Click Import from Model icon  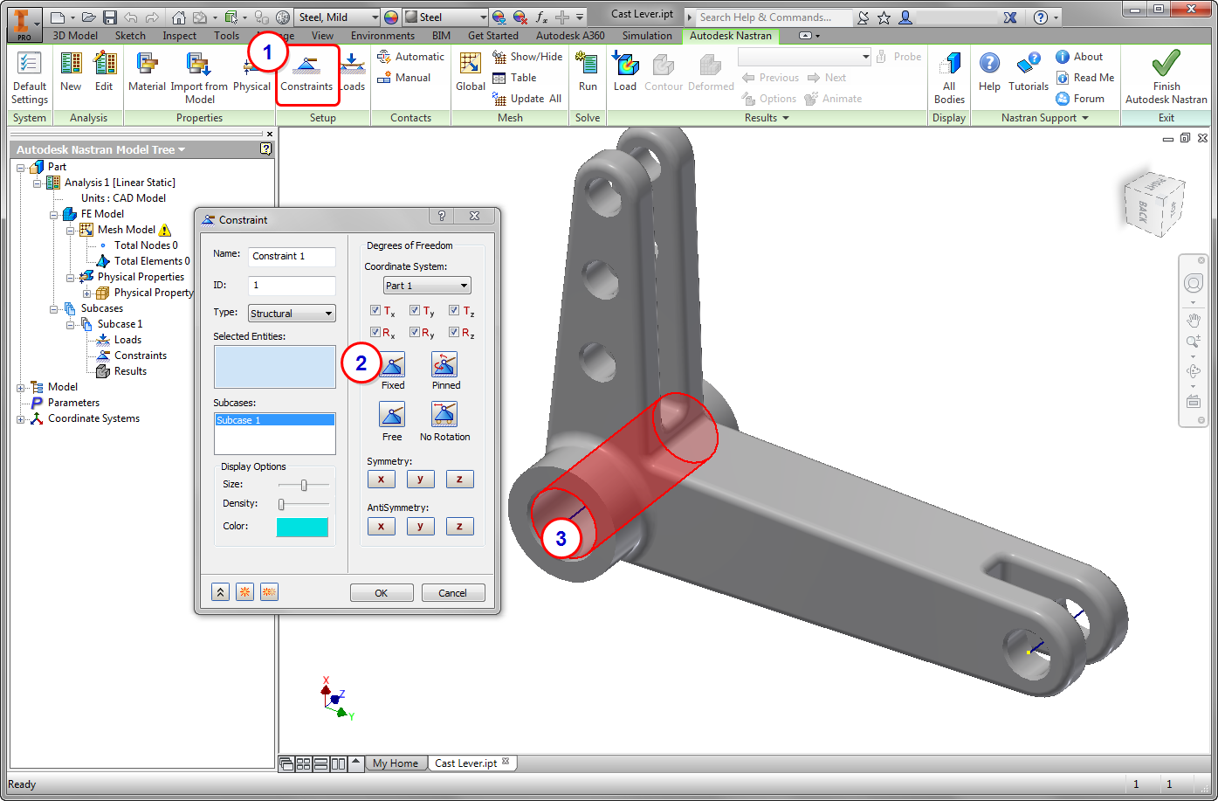click(199, 65)
